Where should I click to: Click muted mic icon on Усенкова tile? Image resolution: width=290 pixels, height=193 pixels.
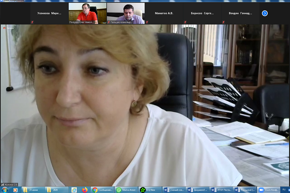(32, 22)
